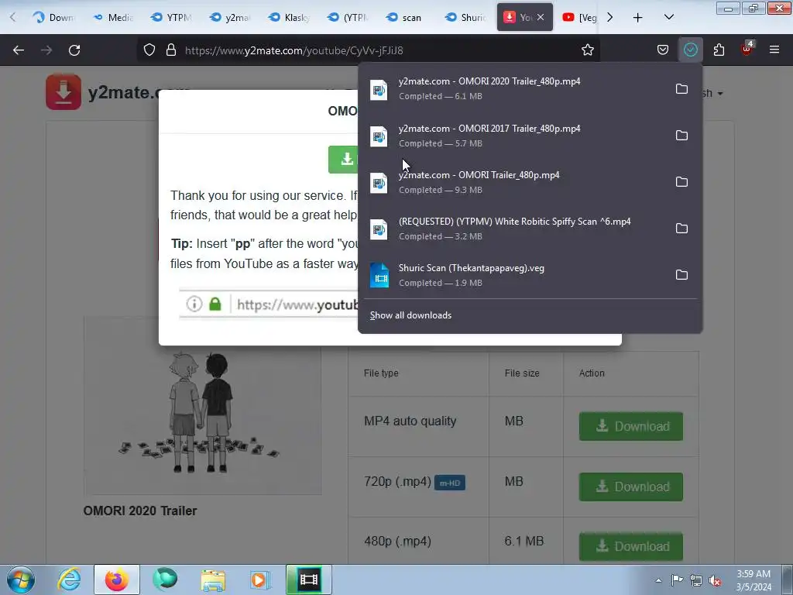Open folder for OMORI 2020 Trailer download
793x595 pixels.
[681, 89]
